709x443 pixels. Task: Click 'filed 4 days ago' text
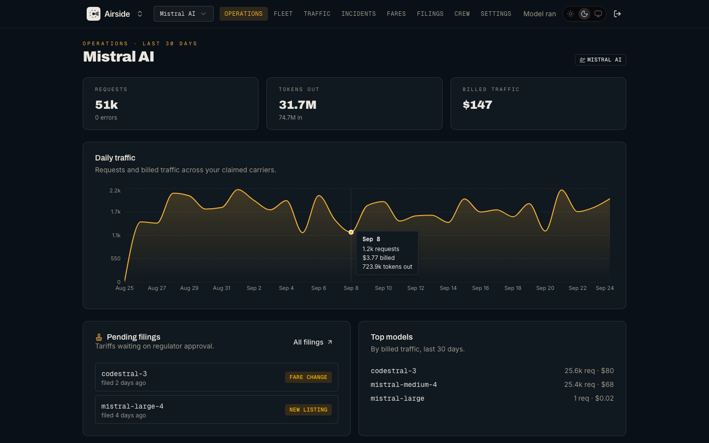tap(124, 415)
